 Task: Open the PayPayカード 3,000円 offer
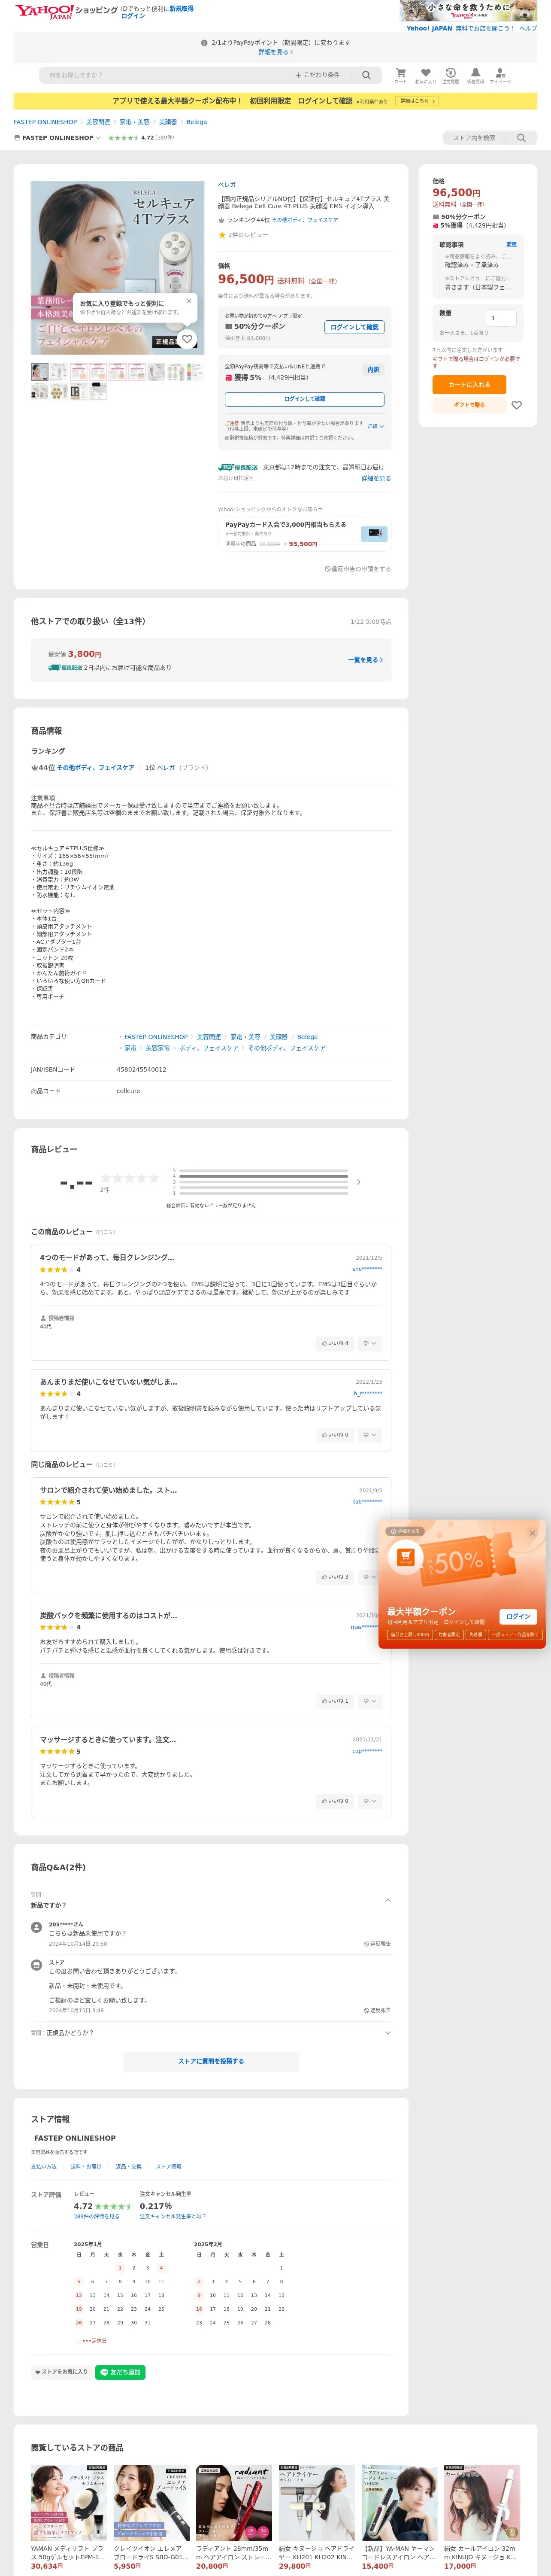coord(304,534)
